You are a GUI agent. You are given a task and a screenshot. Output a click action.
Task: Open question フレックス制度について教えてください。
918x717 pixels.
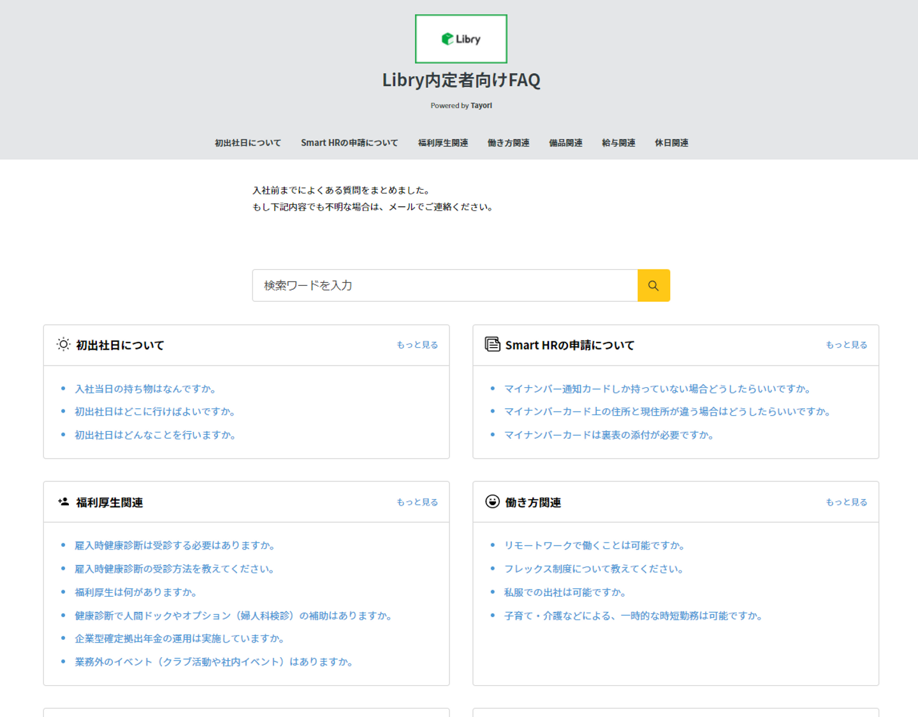click(595, 569)
